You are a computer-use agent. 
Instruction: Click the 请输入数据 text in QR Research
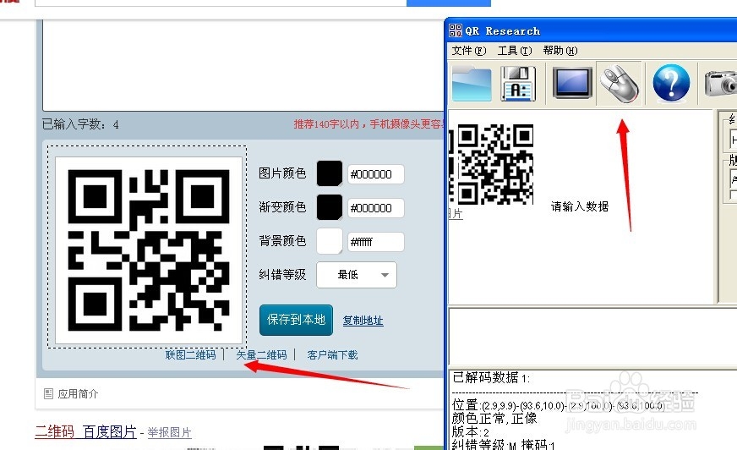point(580,206)
